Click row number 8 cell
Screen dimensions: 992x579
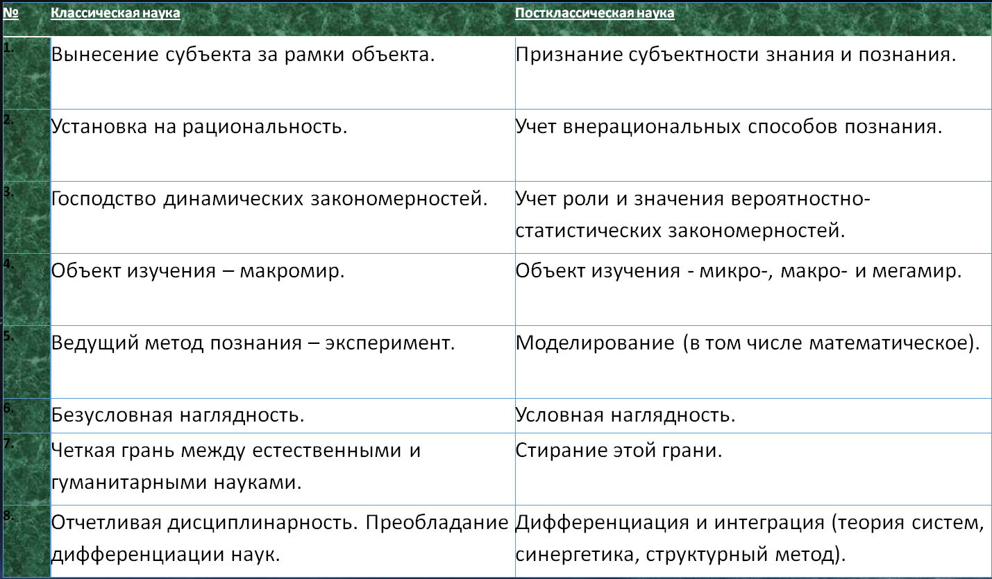(x=26, y=541)
